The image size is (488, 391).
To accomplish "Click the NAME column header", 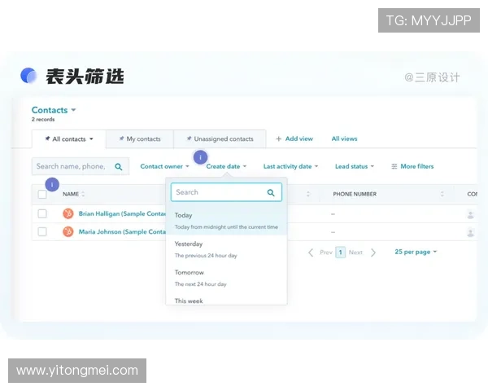I will (71, 194).
